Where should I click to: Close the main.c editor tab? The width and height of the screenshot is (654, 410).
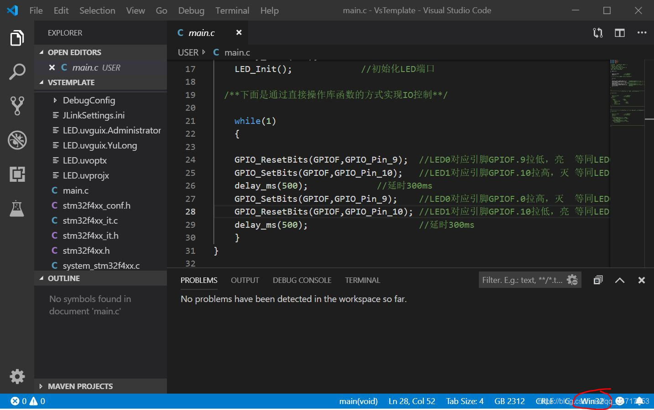[x=239, y=32]
